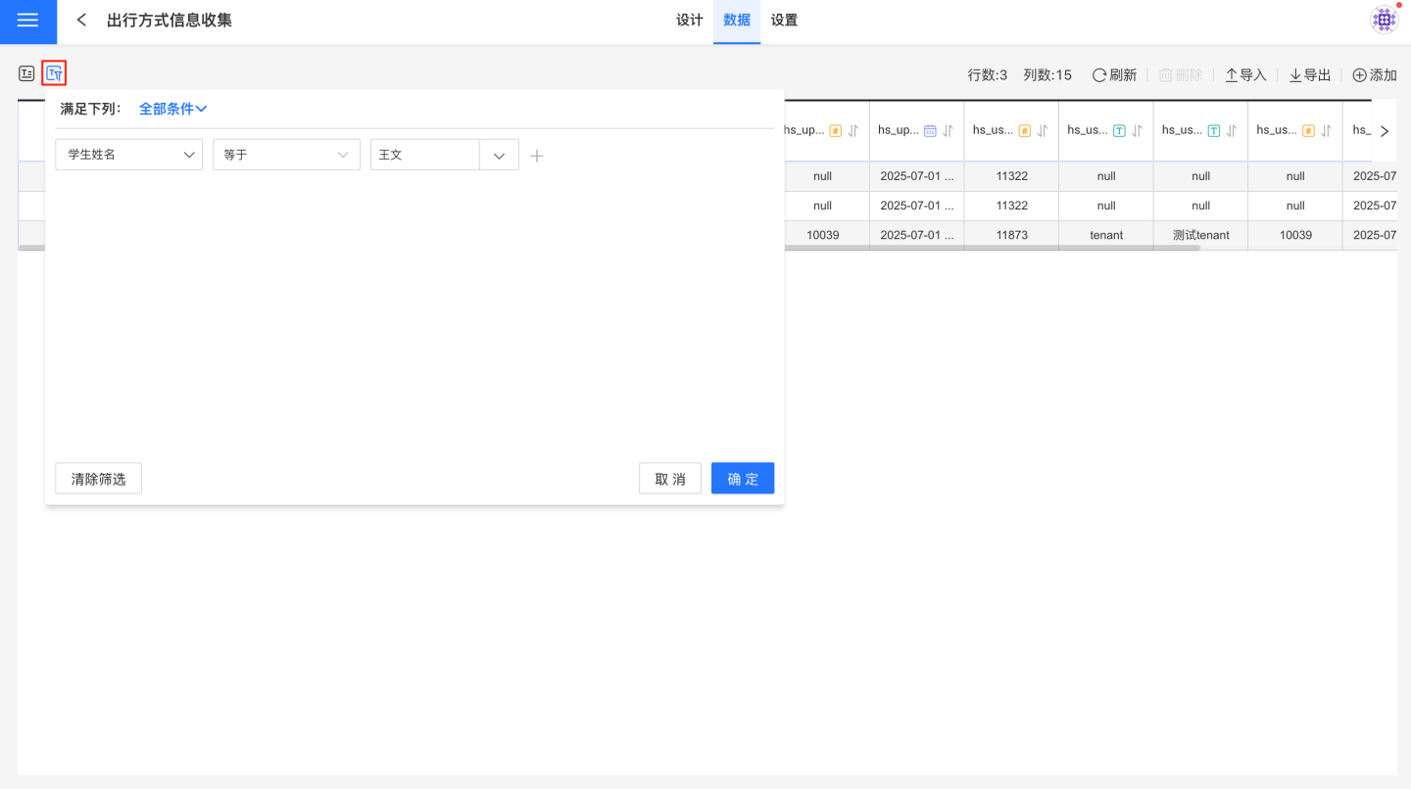Open the 等于 operator dropdown
The height and width of the screenshot is (789, 1411).
click(x=285, y=155)
